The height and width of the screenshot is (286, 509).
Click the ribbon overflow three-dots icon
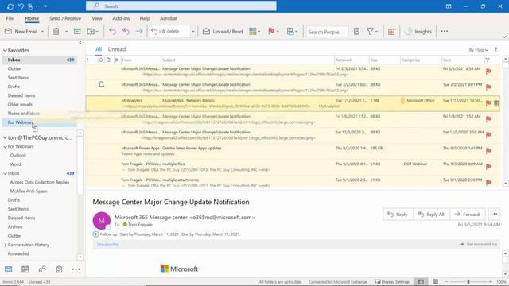coord(445,31)
